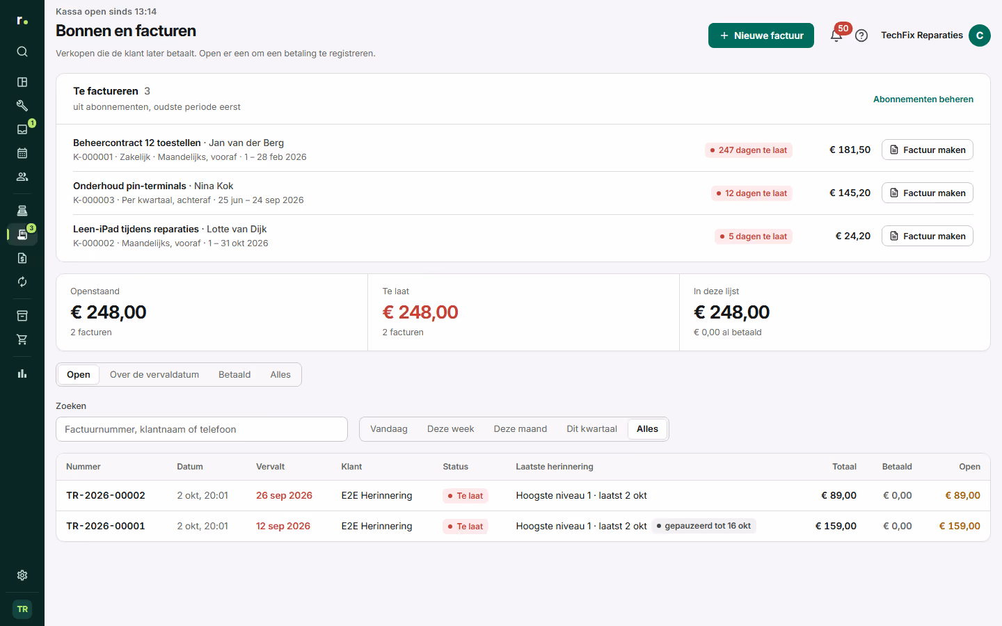Open the search icon in the sidebar
The image size is (1002, 626).
coord(22,51)
